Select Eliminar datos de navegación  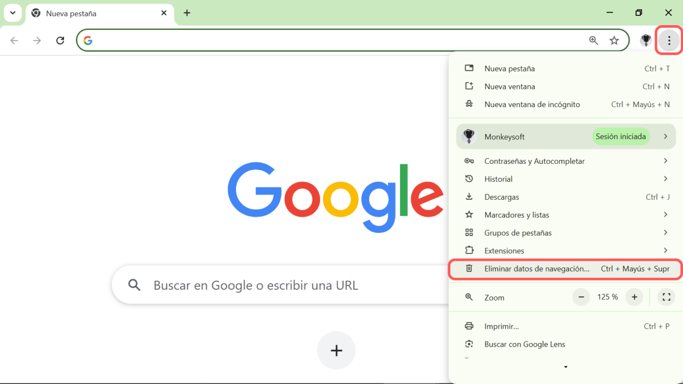[566, 268]
